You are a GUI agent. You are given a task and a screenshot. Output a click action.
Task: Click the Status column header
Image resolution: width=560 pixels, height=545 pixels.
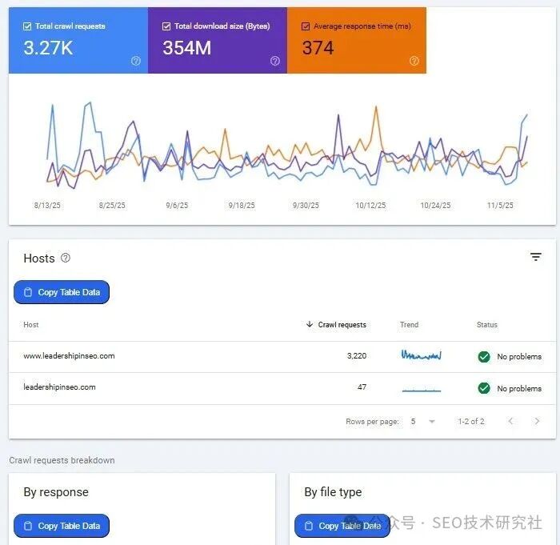click(486, 325)
